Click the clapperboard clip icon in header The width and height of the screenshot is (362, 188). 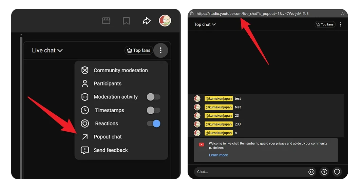(x=106, y=21)
